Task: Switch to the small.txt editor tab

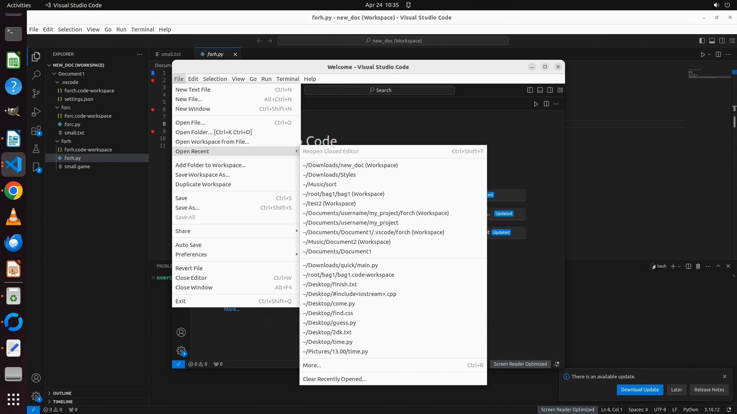Action: pyautogui.click(x=171, y=54)
